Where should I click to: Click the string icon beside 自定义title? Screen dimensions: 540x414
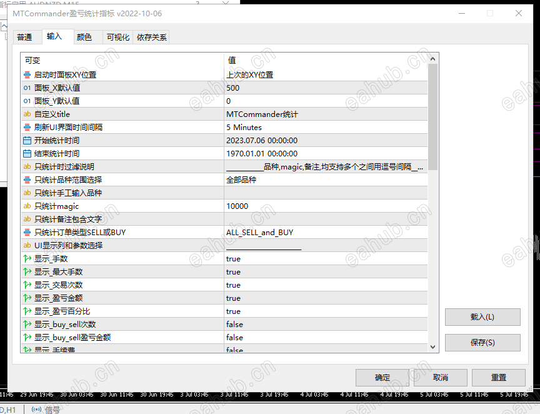point(27,114)
